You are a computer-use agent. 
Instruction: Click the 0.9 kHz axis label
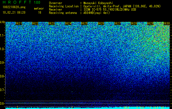click(x=2, y=63)
